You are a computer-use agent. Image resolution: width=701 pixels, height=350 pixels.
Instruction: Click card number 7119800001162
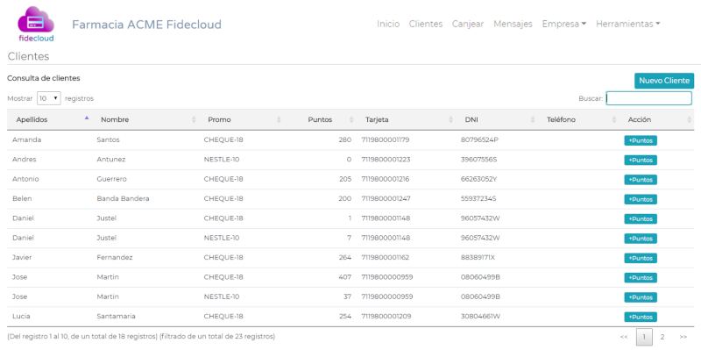(386, 257)
